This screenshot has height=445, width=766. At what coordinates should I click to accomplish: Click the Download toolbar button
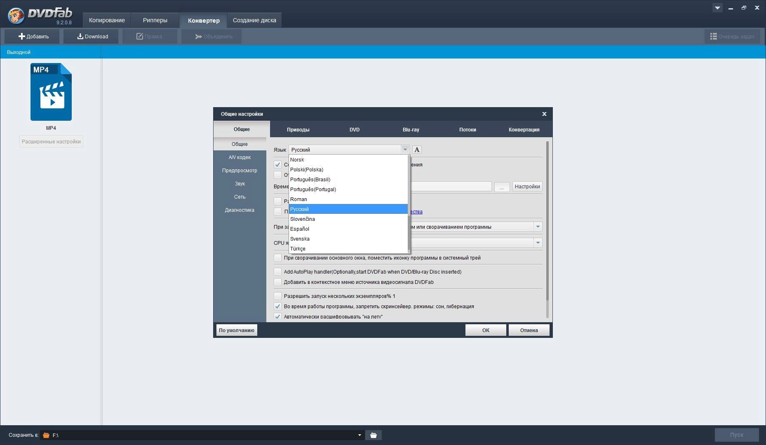(x=91, y=36)
